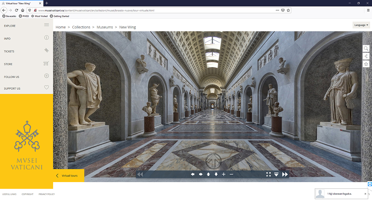The image size is (372, 201).
Task: Zoom in on the panorama
Action: pos(224,174)
